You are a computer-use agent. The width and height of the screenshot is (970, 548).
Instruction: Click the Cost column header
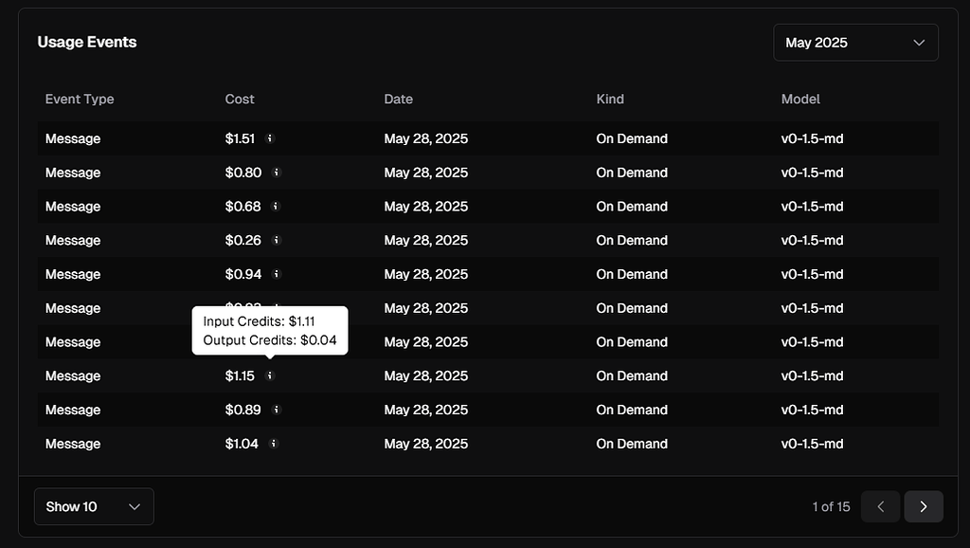pos(240,99)
